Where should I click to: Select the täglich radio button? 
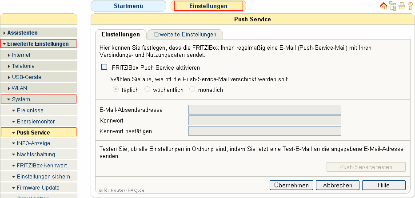pyautogui.click(x=116, y=90)
